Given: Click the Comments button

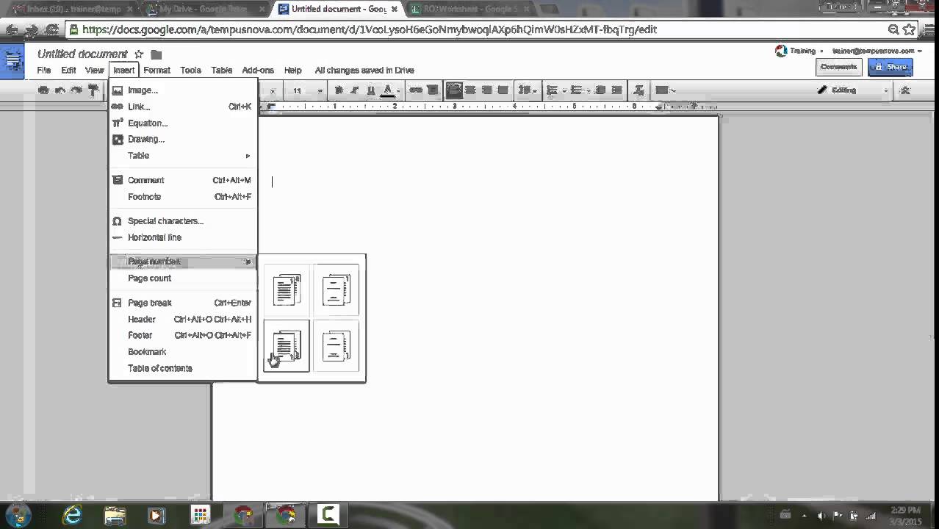Looking at the screenshot, I should tap(838, 67).
